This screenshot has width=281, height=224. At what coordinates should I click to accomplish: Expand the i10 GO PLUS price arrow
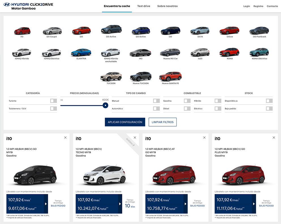pos(254,204)
